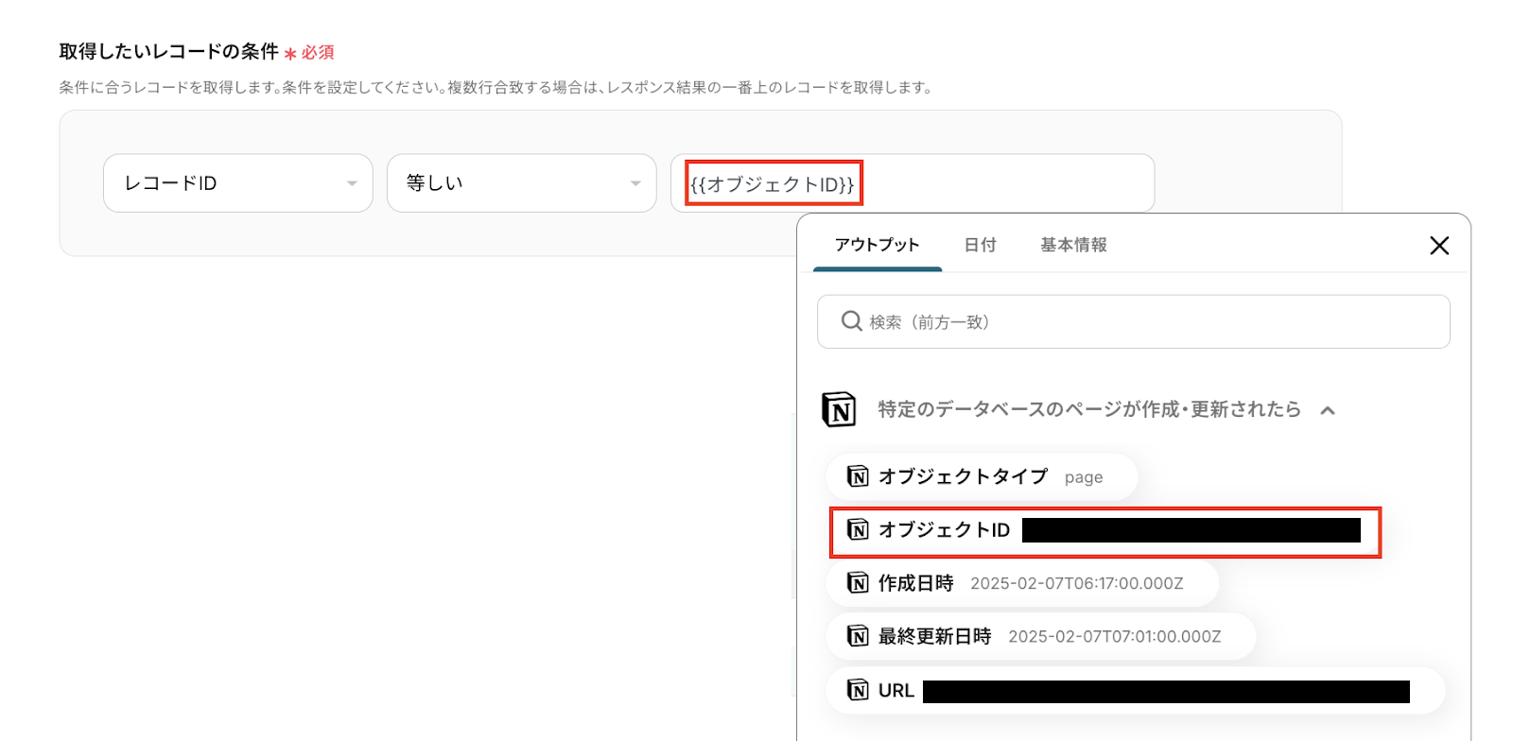The width and height of the screenshot is (1513, 741).
Task: Click Notion icon beside URL
Action: (858, 691)
